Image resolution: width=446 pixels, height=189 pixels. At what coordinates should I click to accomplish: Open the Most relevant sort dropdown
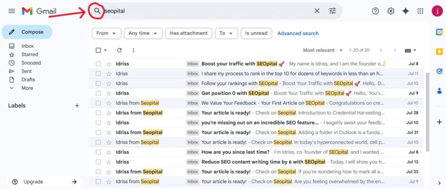[323, 50]
